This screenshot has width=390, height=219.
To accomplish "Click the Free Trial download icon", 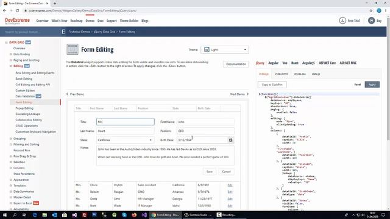I will (x=342, y=21).
